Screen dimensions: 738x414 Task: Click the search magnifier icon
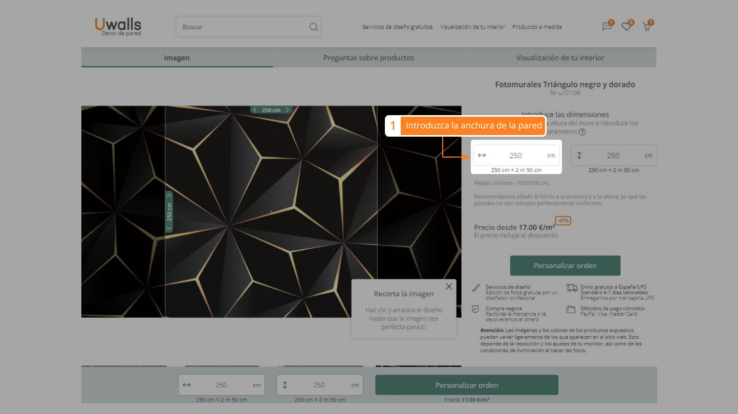pyautogui.click(x=314, y=27)
